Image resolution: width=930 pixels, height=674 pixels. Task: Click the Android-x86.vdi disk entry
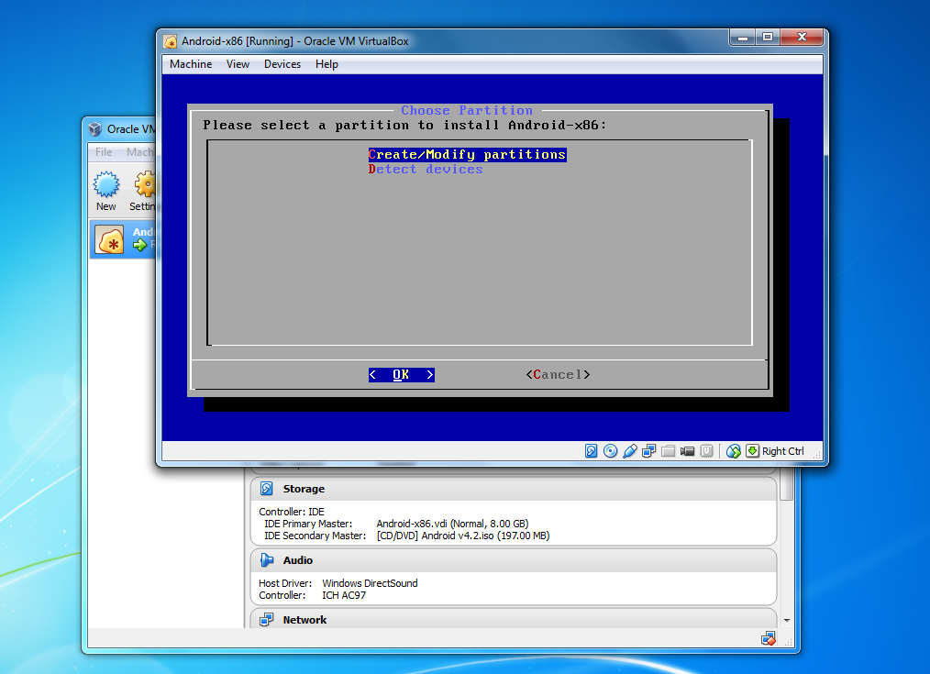[452, 524]
